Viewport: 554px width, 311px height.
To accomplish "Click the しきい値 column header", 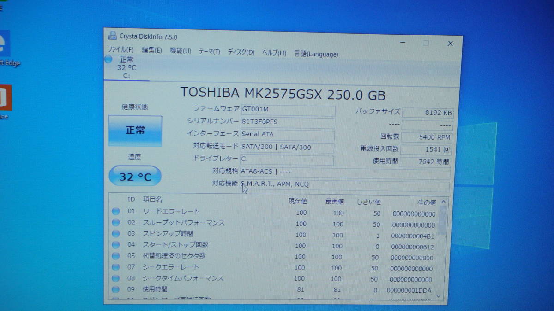I will point(369,202).
